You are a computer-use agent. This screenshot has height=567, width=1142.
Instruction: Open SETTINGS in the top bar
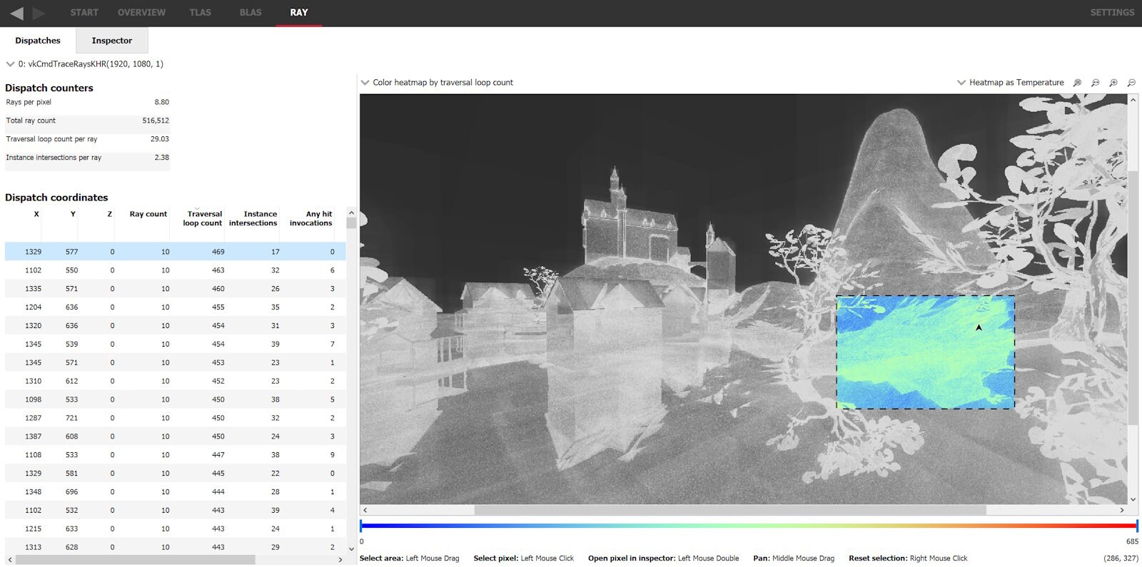point(1112,13)
